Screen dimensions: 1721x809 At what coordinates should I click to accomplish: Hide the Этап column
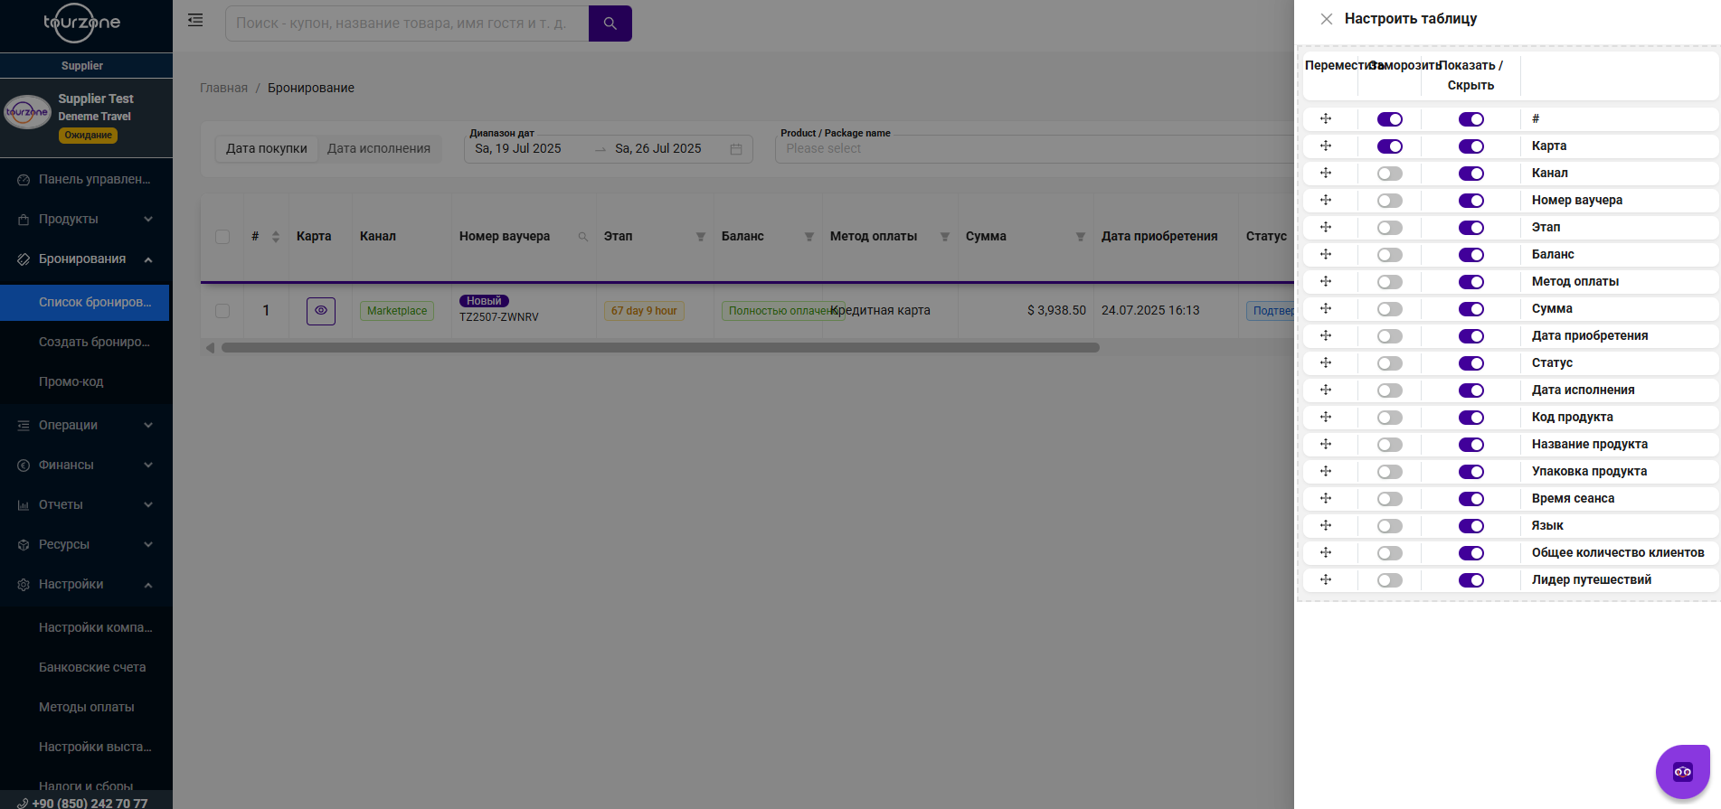point(1471,228)
